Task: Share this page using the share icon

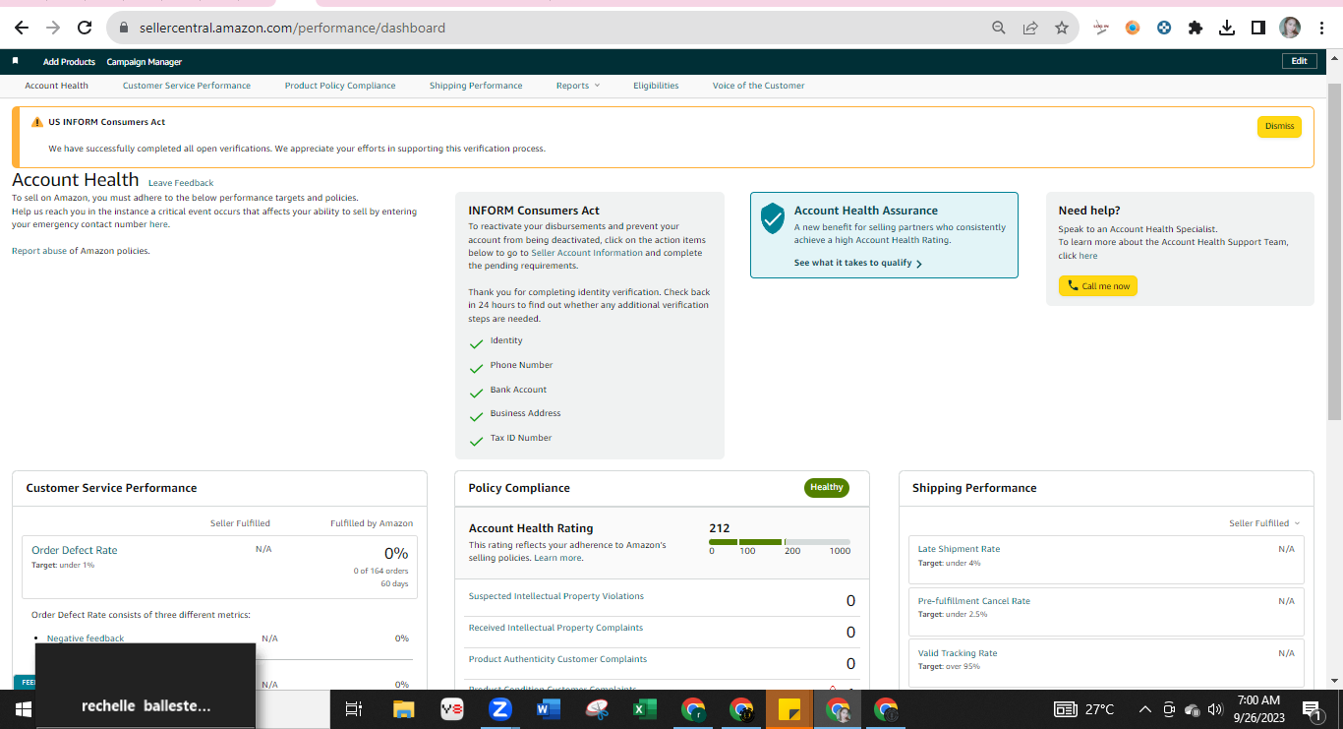Action: click(1030, 28)
